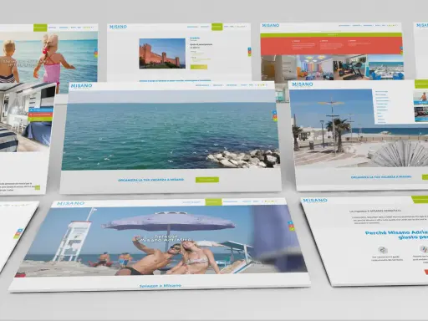
Task: Open the third blue navigation item on the sea page
Action: coord(232,85)
